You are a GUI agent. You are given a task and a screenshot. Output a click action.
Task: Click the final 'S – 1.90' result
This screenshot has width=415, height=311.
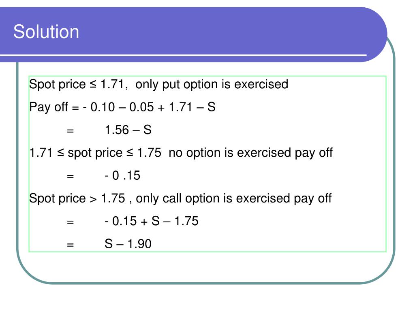pos(128,244)
